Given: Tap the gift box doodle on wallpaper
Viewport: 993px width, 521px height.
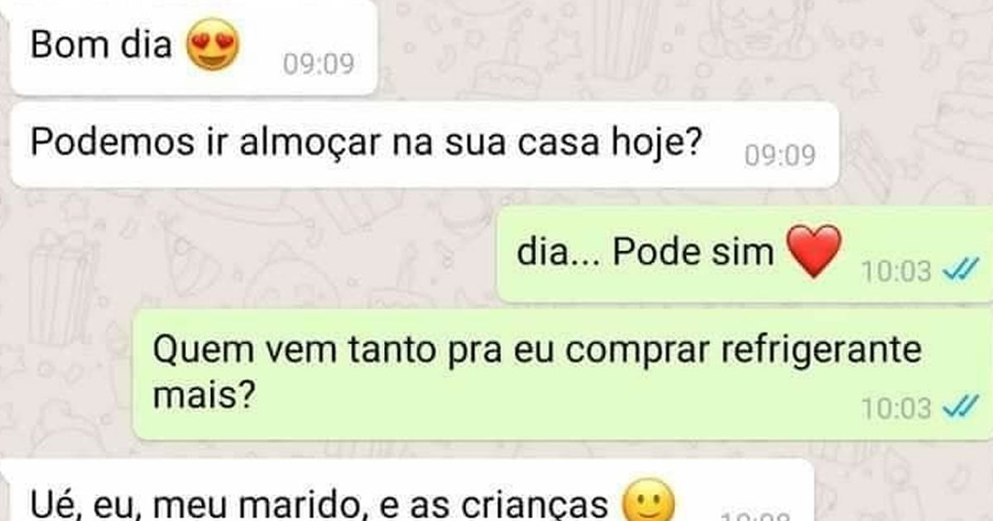Looking at the screenshot, I should tap(60, 285).
